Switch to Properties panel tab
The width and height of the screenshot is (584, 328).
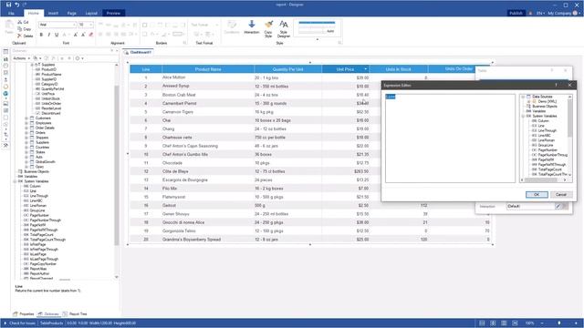pos(23,313)
